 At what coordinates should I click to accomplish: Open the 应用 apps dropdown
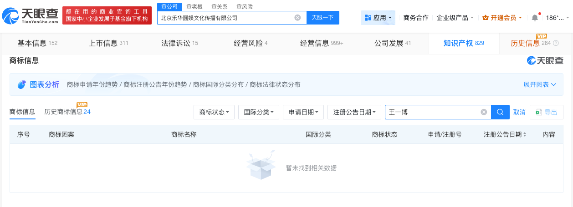click(378, 18)
